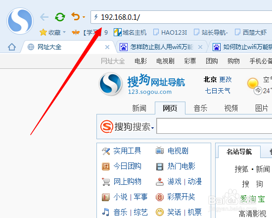Click 网址大全 in top navigation
The width and height of the screenshot is (272, 218).
pos(113,61)
